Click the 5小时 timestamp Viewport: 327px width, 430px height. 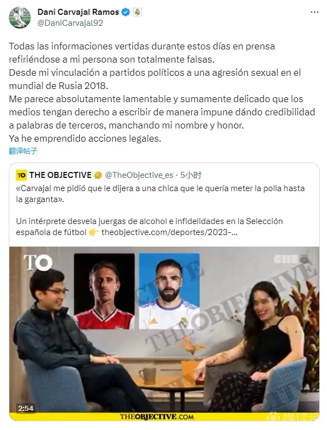(x=191, y=175)
